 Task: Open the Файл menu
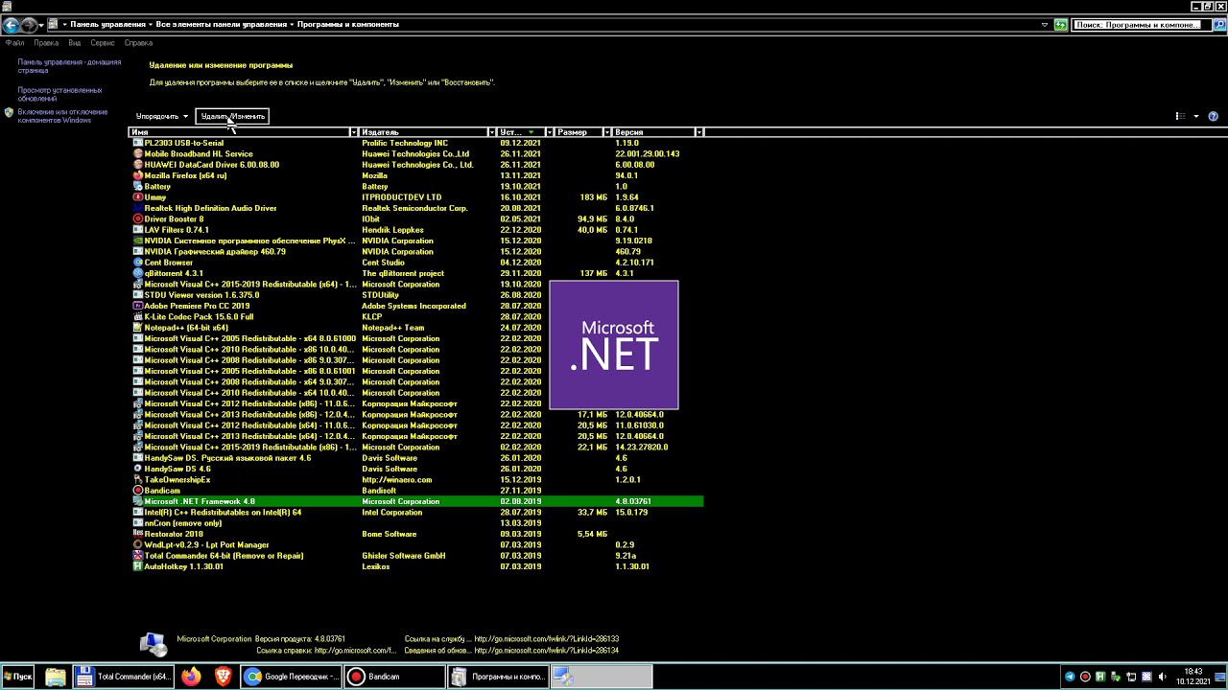coord(14,43)
